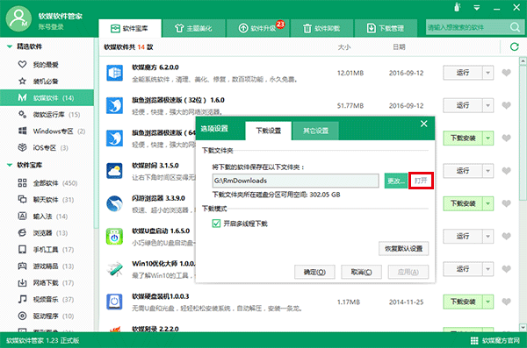The height and width of the screenshot is (348, 527).
Task: Click 软媒时间 weather app icon
Action: 114,171
